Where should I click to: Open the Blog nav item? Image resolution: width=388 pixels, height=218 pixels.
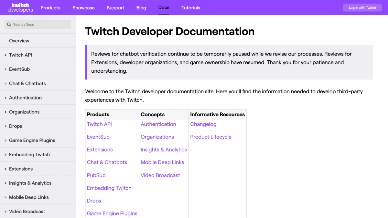[x=141, y=8]
